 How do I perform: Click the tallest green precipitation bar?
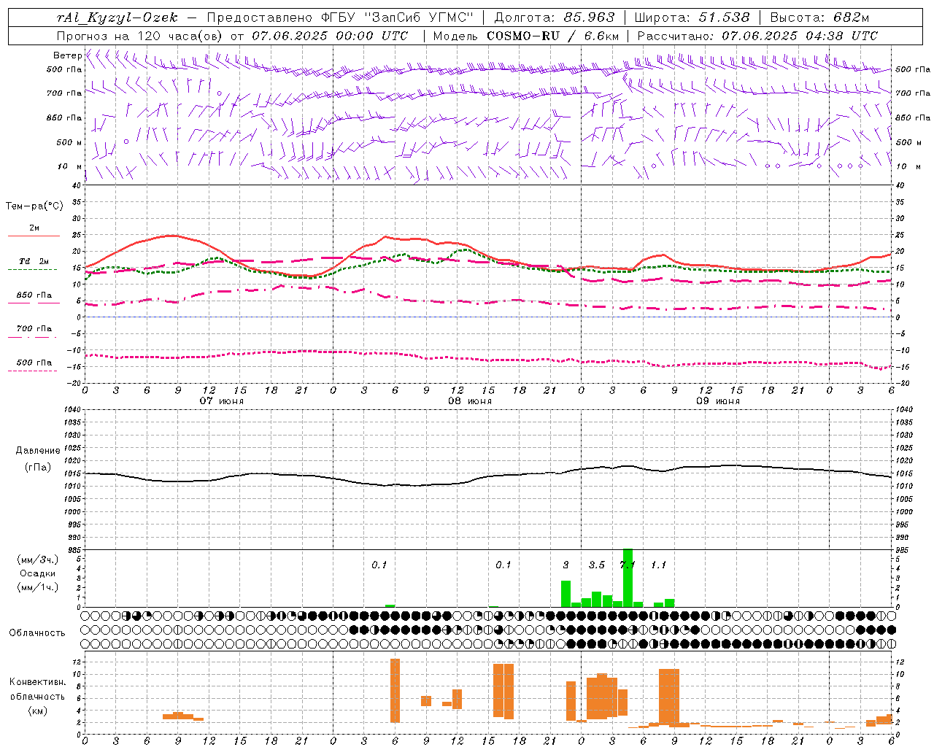[628, 578]
